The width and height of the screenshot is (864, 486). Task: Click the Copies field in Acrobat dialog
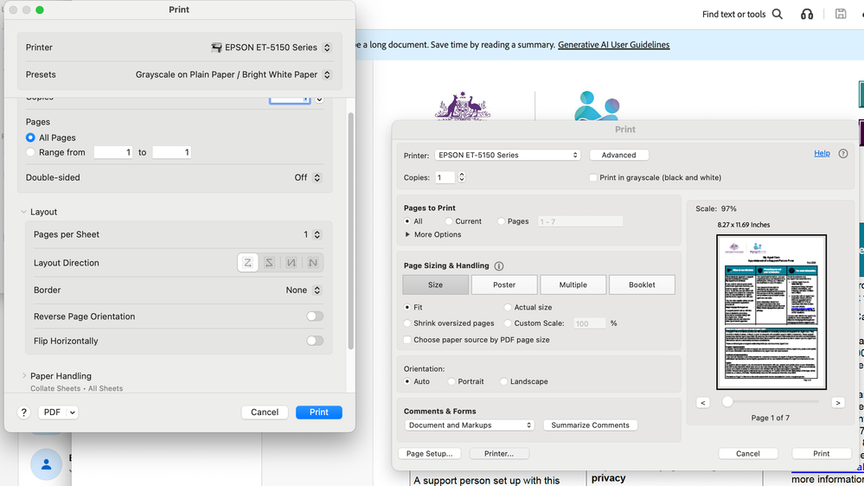point(445,177)
